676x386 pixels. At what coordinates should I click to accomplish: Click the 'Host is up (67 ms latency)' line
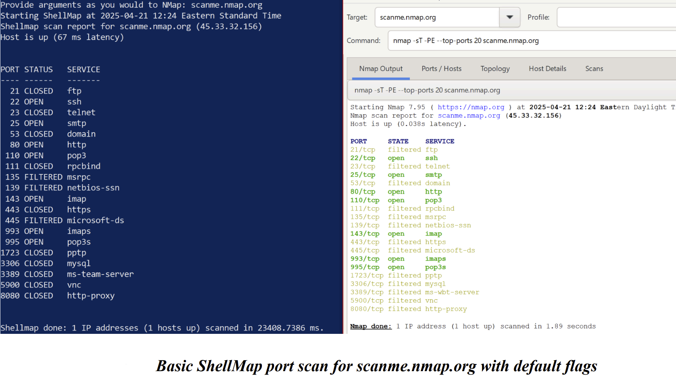click(x=62, y=37)
